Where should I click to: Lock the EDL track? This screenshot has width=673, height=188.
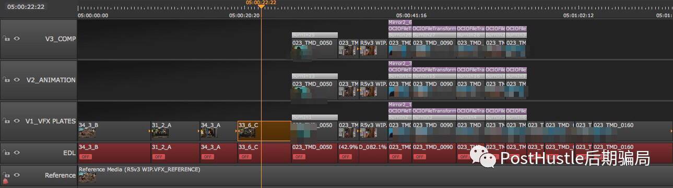(x=6, y=153)
